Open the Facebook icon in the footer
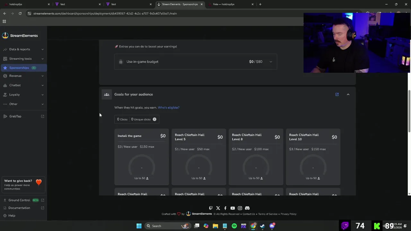 (225, 208)
